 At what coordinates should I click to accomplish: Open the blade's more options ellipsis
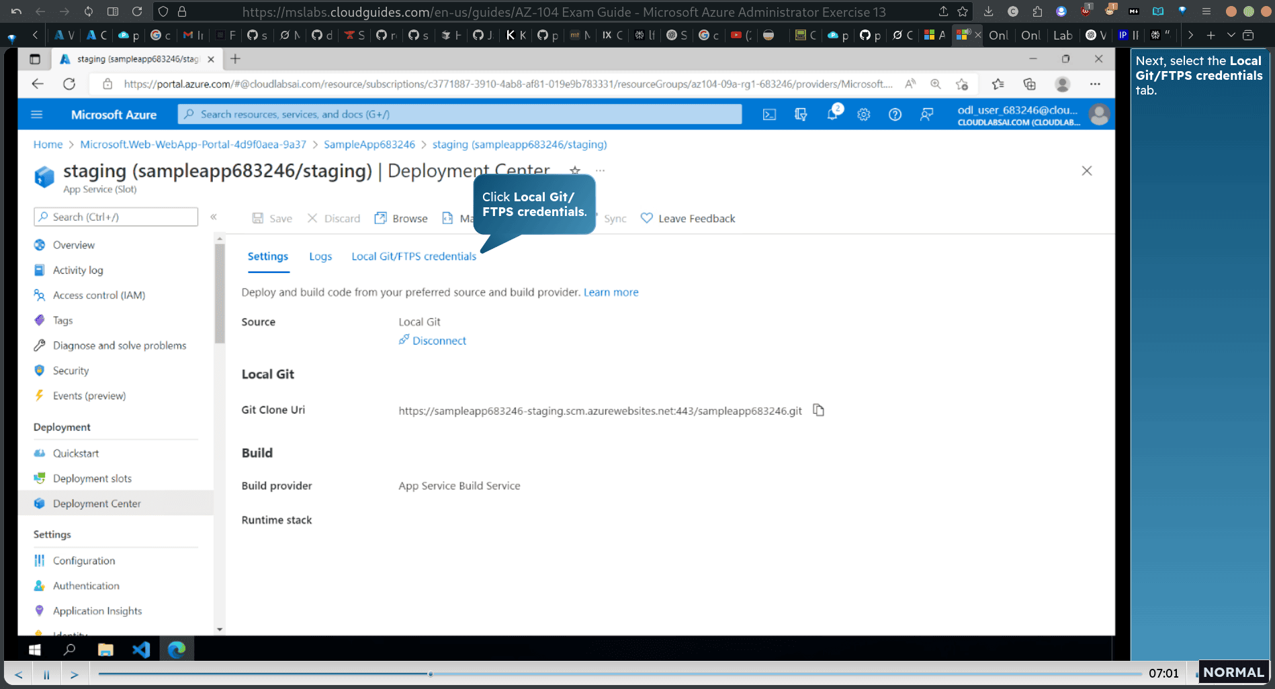(x=600, y=170)
